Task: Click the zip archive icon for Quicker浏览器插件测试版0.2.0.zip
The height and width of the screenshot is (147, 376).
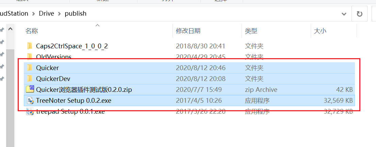Action: pyautogui.click(x=30, y=89)
